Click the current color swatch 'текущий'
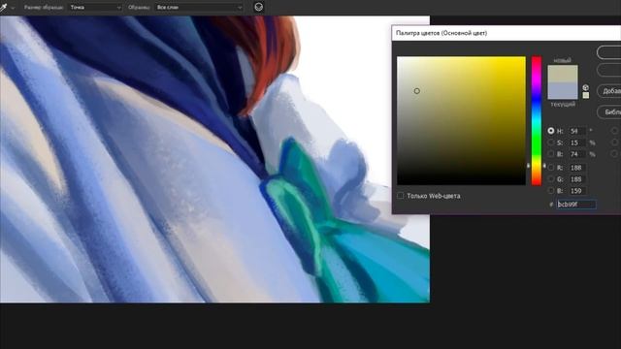Screen dimensions: 621x349 point(563,90)
